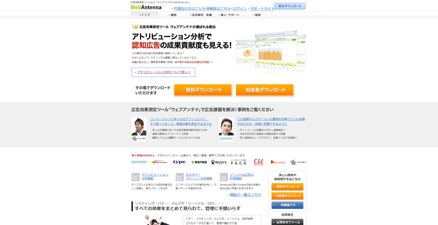438x225 pixels.
Task: Click the SUNTORY logo under the photo
Action: pos(226,138)
